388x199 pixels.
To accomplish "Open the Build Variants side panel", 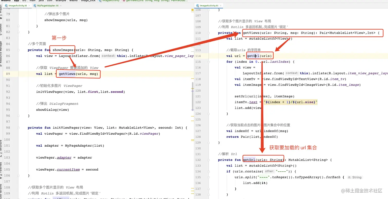I will [x=1, y=192].
